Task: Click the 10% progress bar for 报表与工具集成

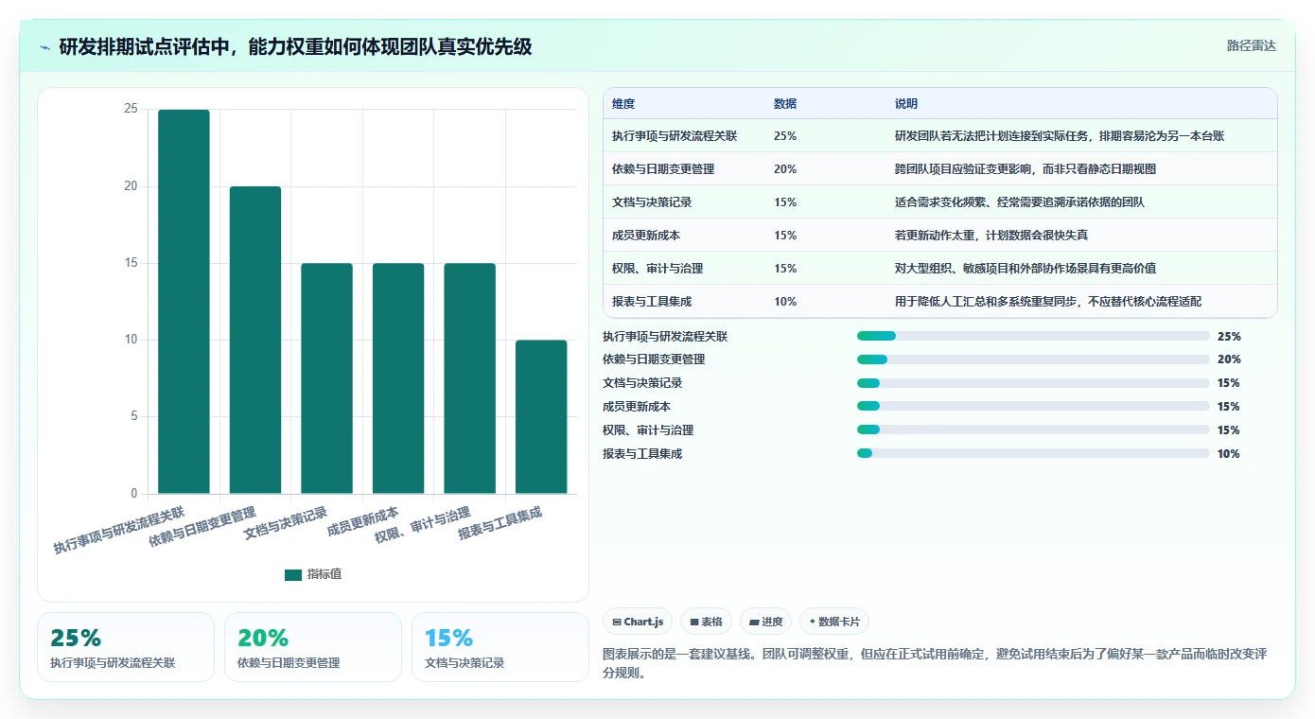Action: point(1033,454)
